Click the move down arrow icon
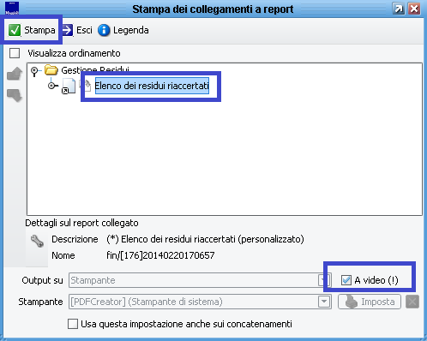The width and height of the screenshot is (427, 341). click(15, 95)
